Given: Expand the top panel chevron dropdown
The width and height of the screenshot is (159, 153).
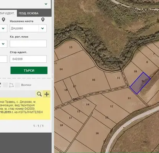Looking at the screenshot, I should [46, 4].
